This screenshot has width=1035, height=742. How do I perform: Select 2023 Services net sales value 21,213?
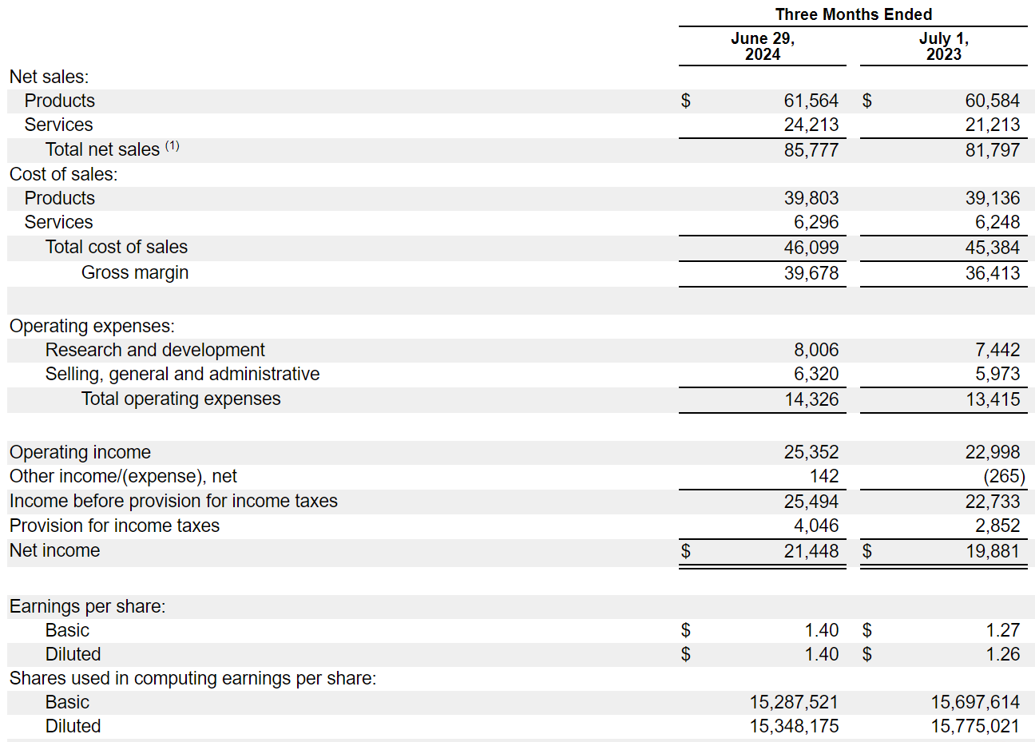(x=992, y=125)
